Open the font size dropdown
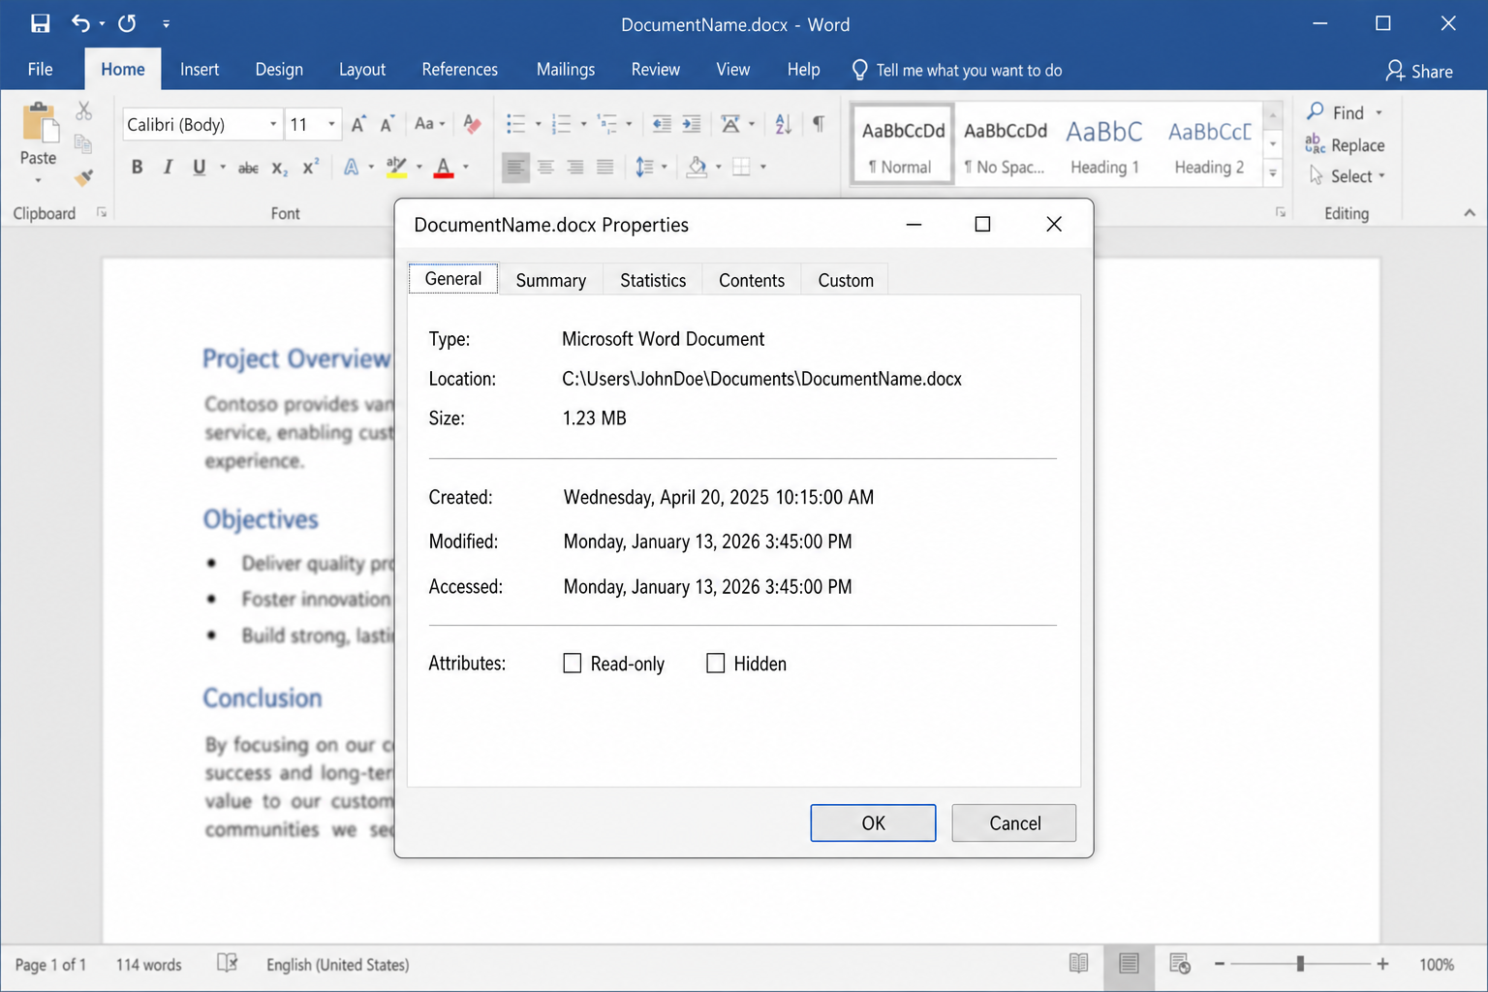The image size is (1488, 992). [331, 124]
